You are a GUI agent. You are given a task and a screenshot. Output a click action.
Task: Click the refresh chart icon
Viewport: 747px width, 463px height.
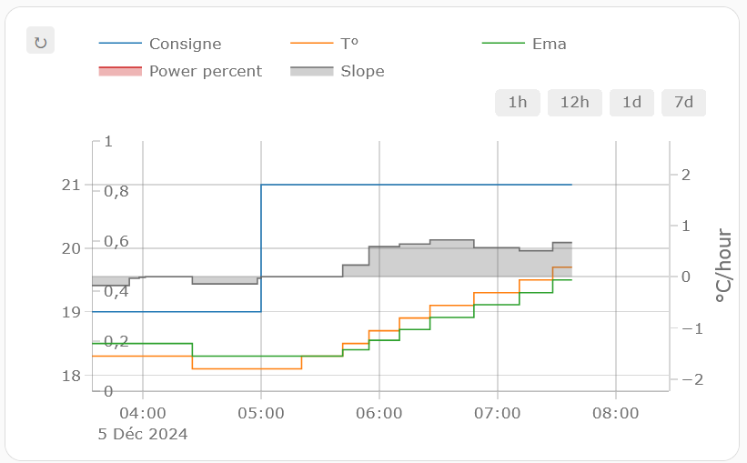(x=40, y=42)
